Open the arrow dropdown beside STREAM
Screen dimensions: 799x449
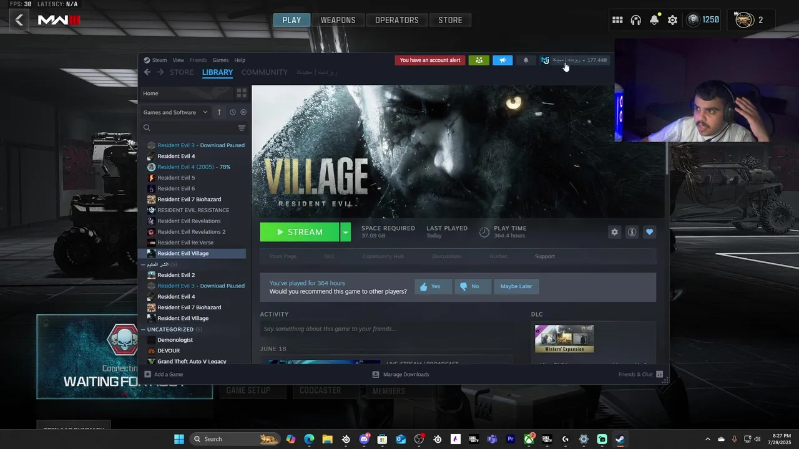click(345, 232)
